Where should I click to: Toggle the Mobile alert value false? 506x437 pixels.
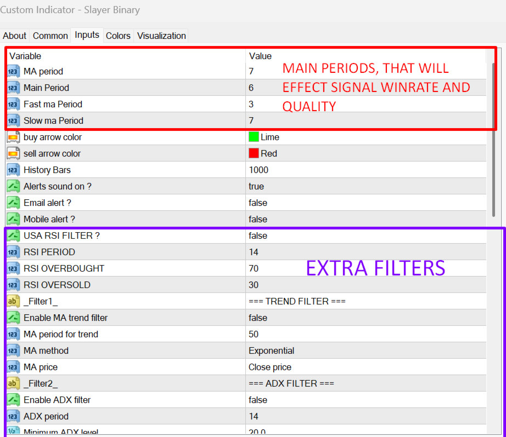click(x=366, y=219)
